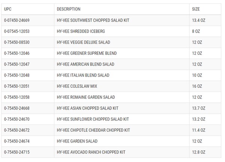Click HY-VEE GREENER SUPREME BLEND

tap(87, 53)
